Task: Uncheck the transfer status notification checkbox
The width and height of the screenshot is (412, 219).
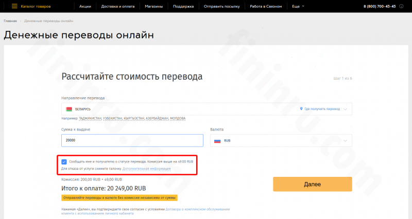Action: pyautogui.click(x=64, y=161)
